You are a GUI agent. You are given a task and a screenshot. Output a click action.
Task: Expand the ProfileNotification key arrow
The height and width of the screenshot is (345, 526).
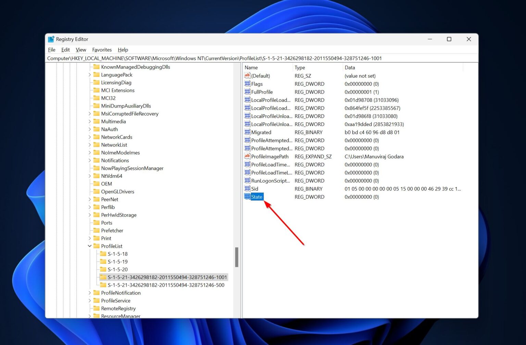[x=90, y=293]
